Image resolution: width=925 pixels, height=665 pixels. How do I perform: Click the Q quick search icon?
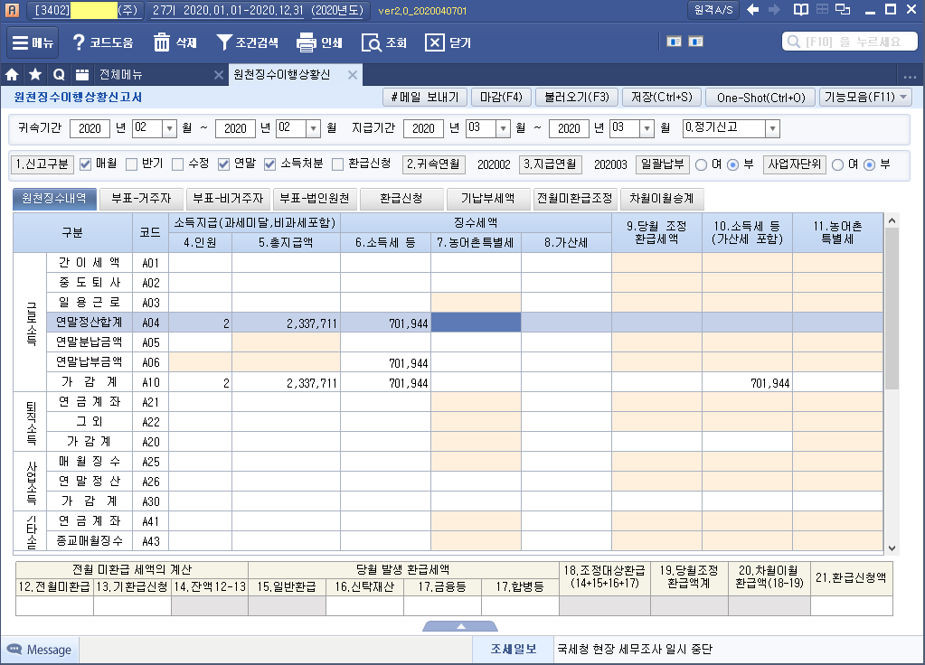(x=59, y=74)
